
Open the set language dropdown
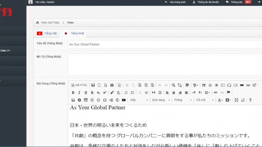207,93
